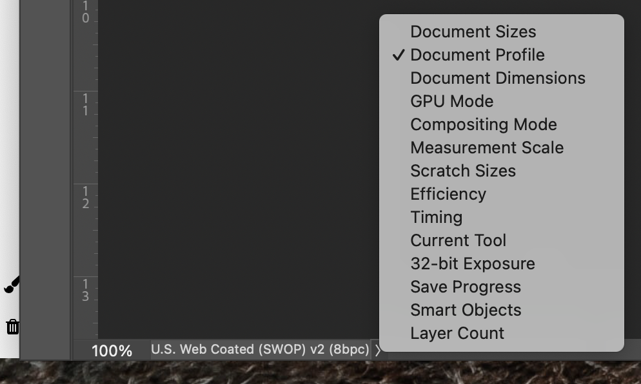Select Save Progress from the menu
641x384 pixels.
(465, 287)
